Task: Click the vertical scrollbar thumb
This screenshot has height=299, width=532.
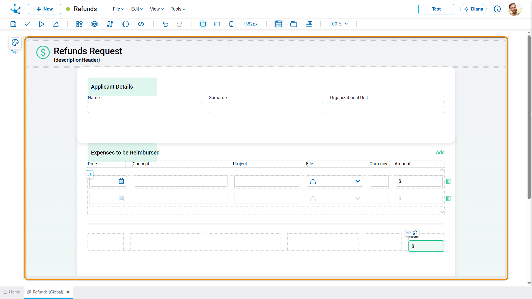Action: (529, 117)
